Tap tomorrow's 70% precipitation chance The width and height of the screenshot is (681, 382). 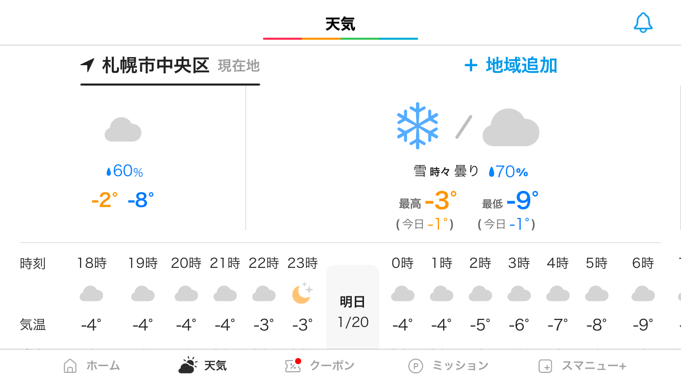[x=508, y=172]
